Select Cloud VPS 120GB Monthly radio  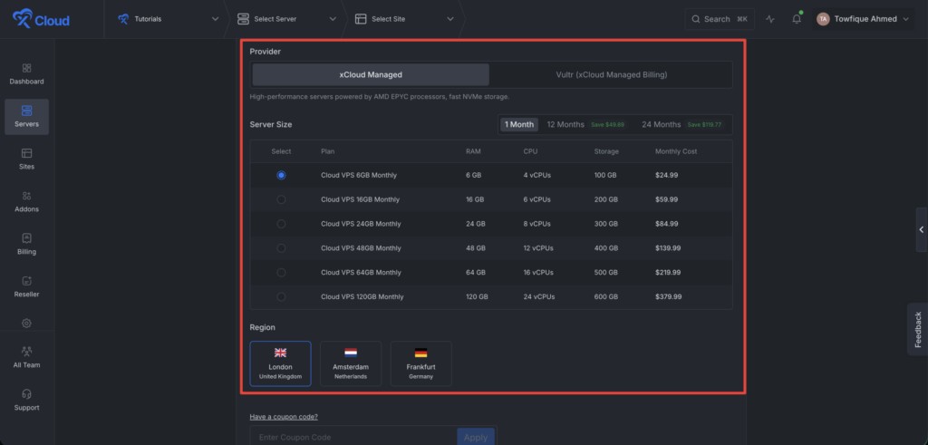(281, 296)
